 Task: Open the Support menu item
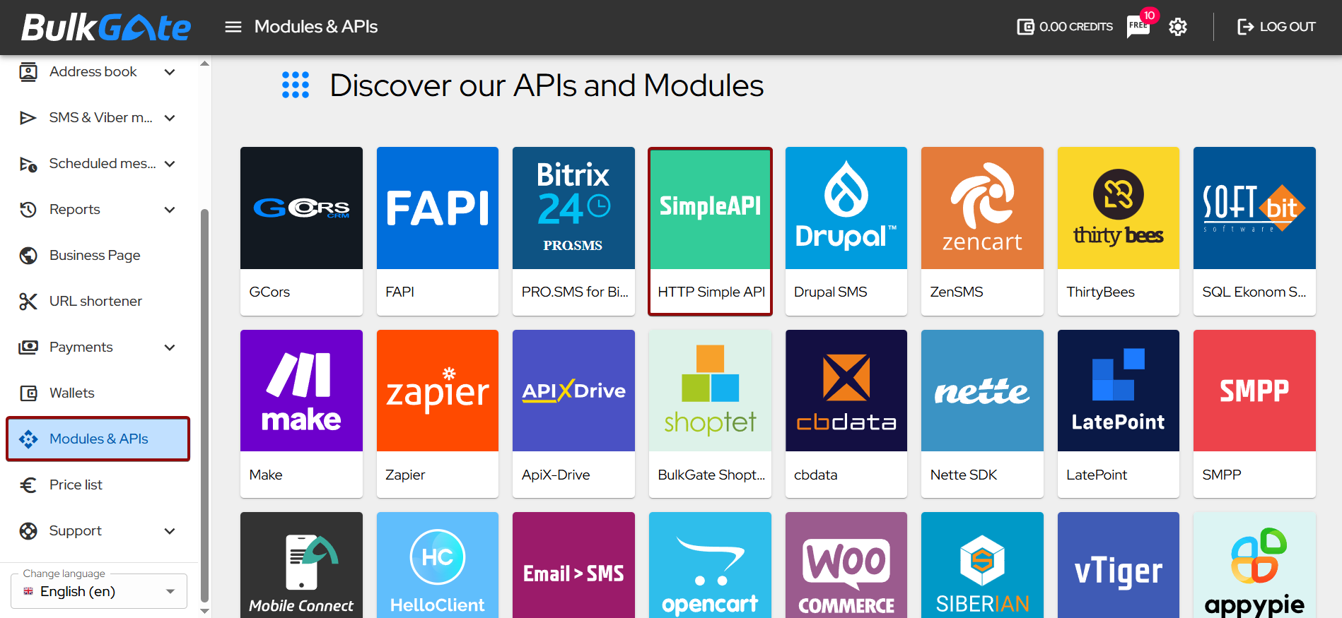pyautogui.click(x=75, y=531)
